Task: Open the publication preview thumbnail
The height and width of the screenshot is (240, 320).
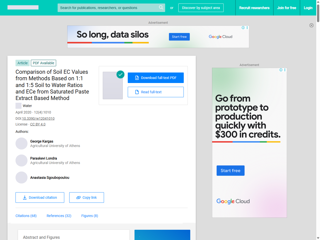Action: click(113, 85)
